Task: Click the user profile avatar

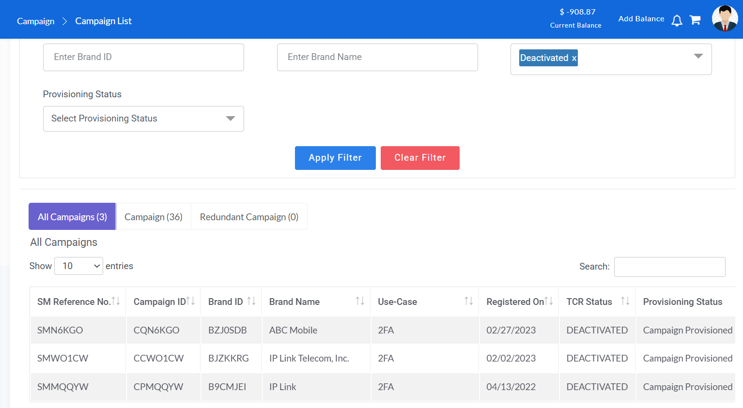Action: point(725,19)
